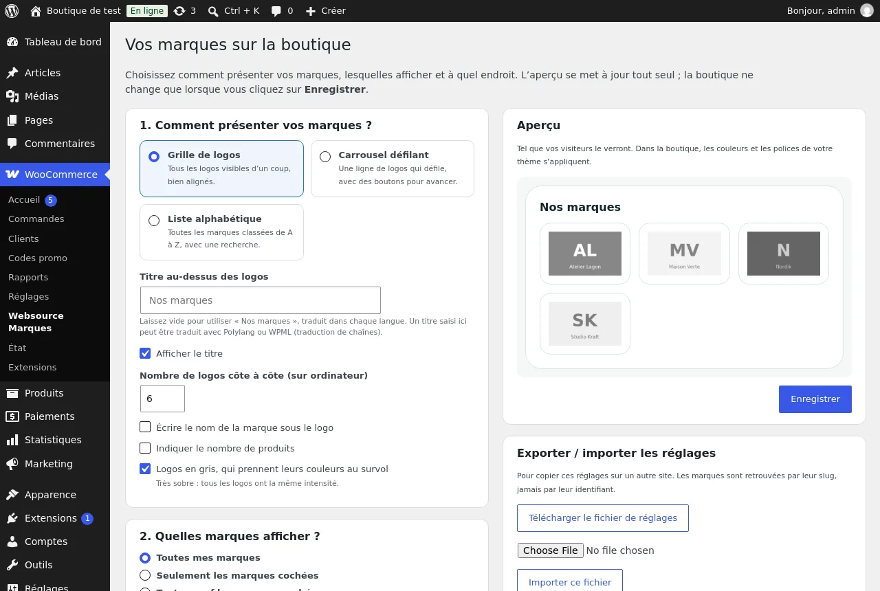This screenshot has width=880, height=591.
Task: Click the comments bubble icon in admin bar
Action: pos(276,11)
